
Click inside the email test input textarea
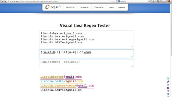[87, 39]
